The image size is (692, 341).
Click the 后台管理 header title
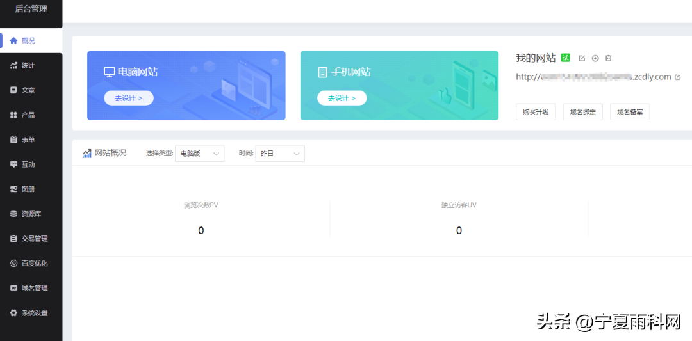(x=31, y=9)
